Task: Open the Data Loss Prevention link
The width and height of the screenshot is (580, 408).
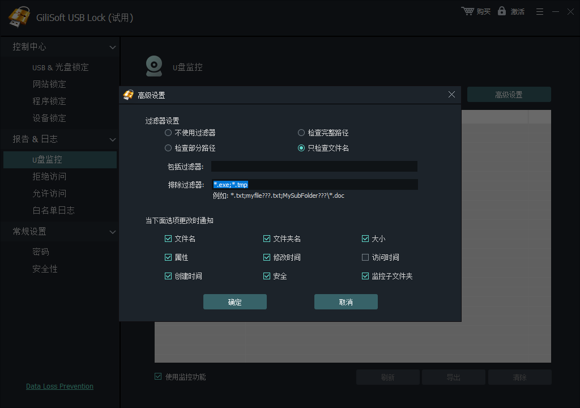Action: tap(59, 386)
